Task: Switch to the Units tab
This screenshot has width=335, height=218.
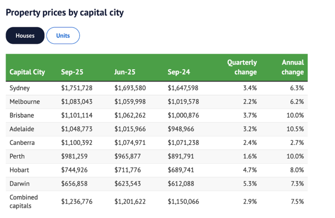Action: (63, 36)
